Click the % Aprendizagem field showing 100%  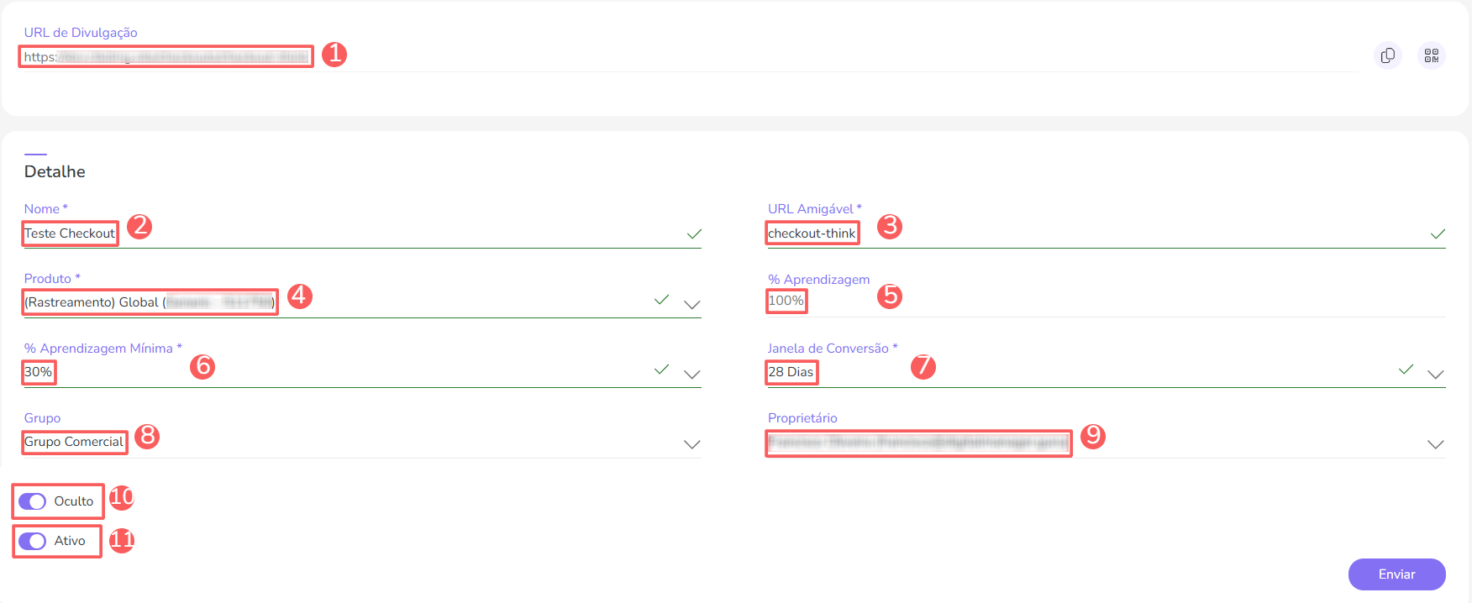(786, 299)
